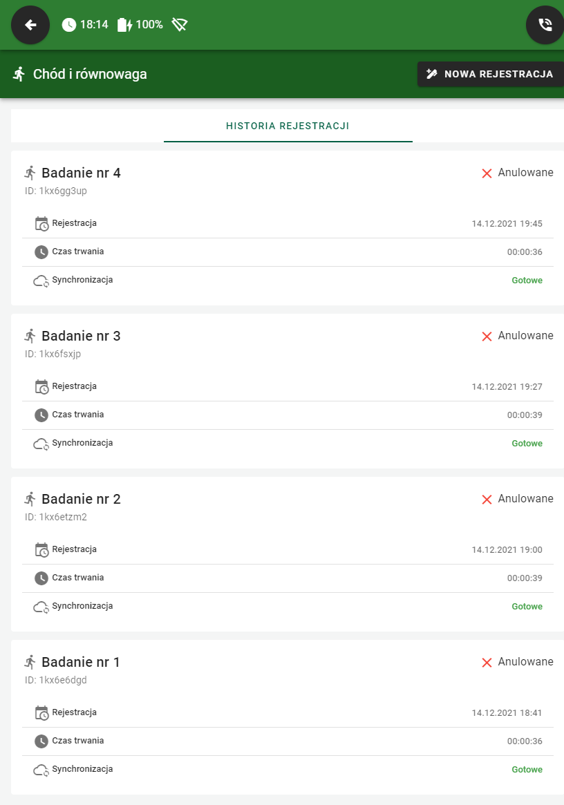Open the phone call icon at top right
Viewport: 564px width, 805px height.
(545, 25)
